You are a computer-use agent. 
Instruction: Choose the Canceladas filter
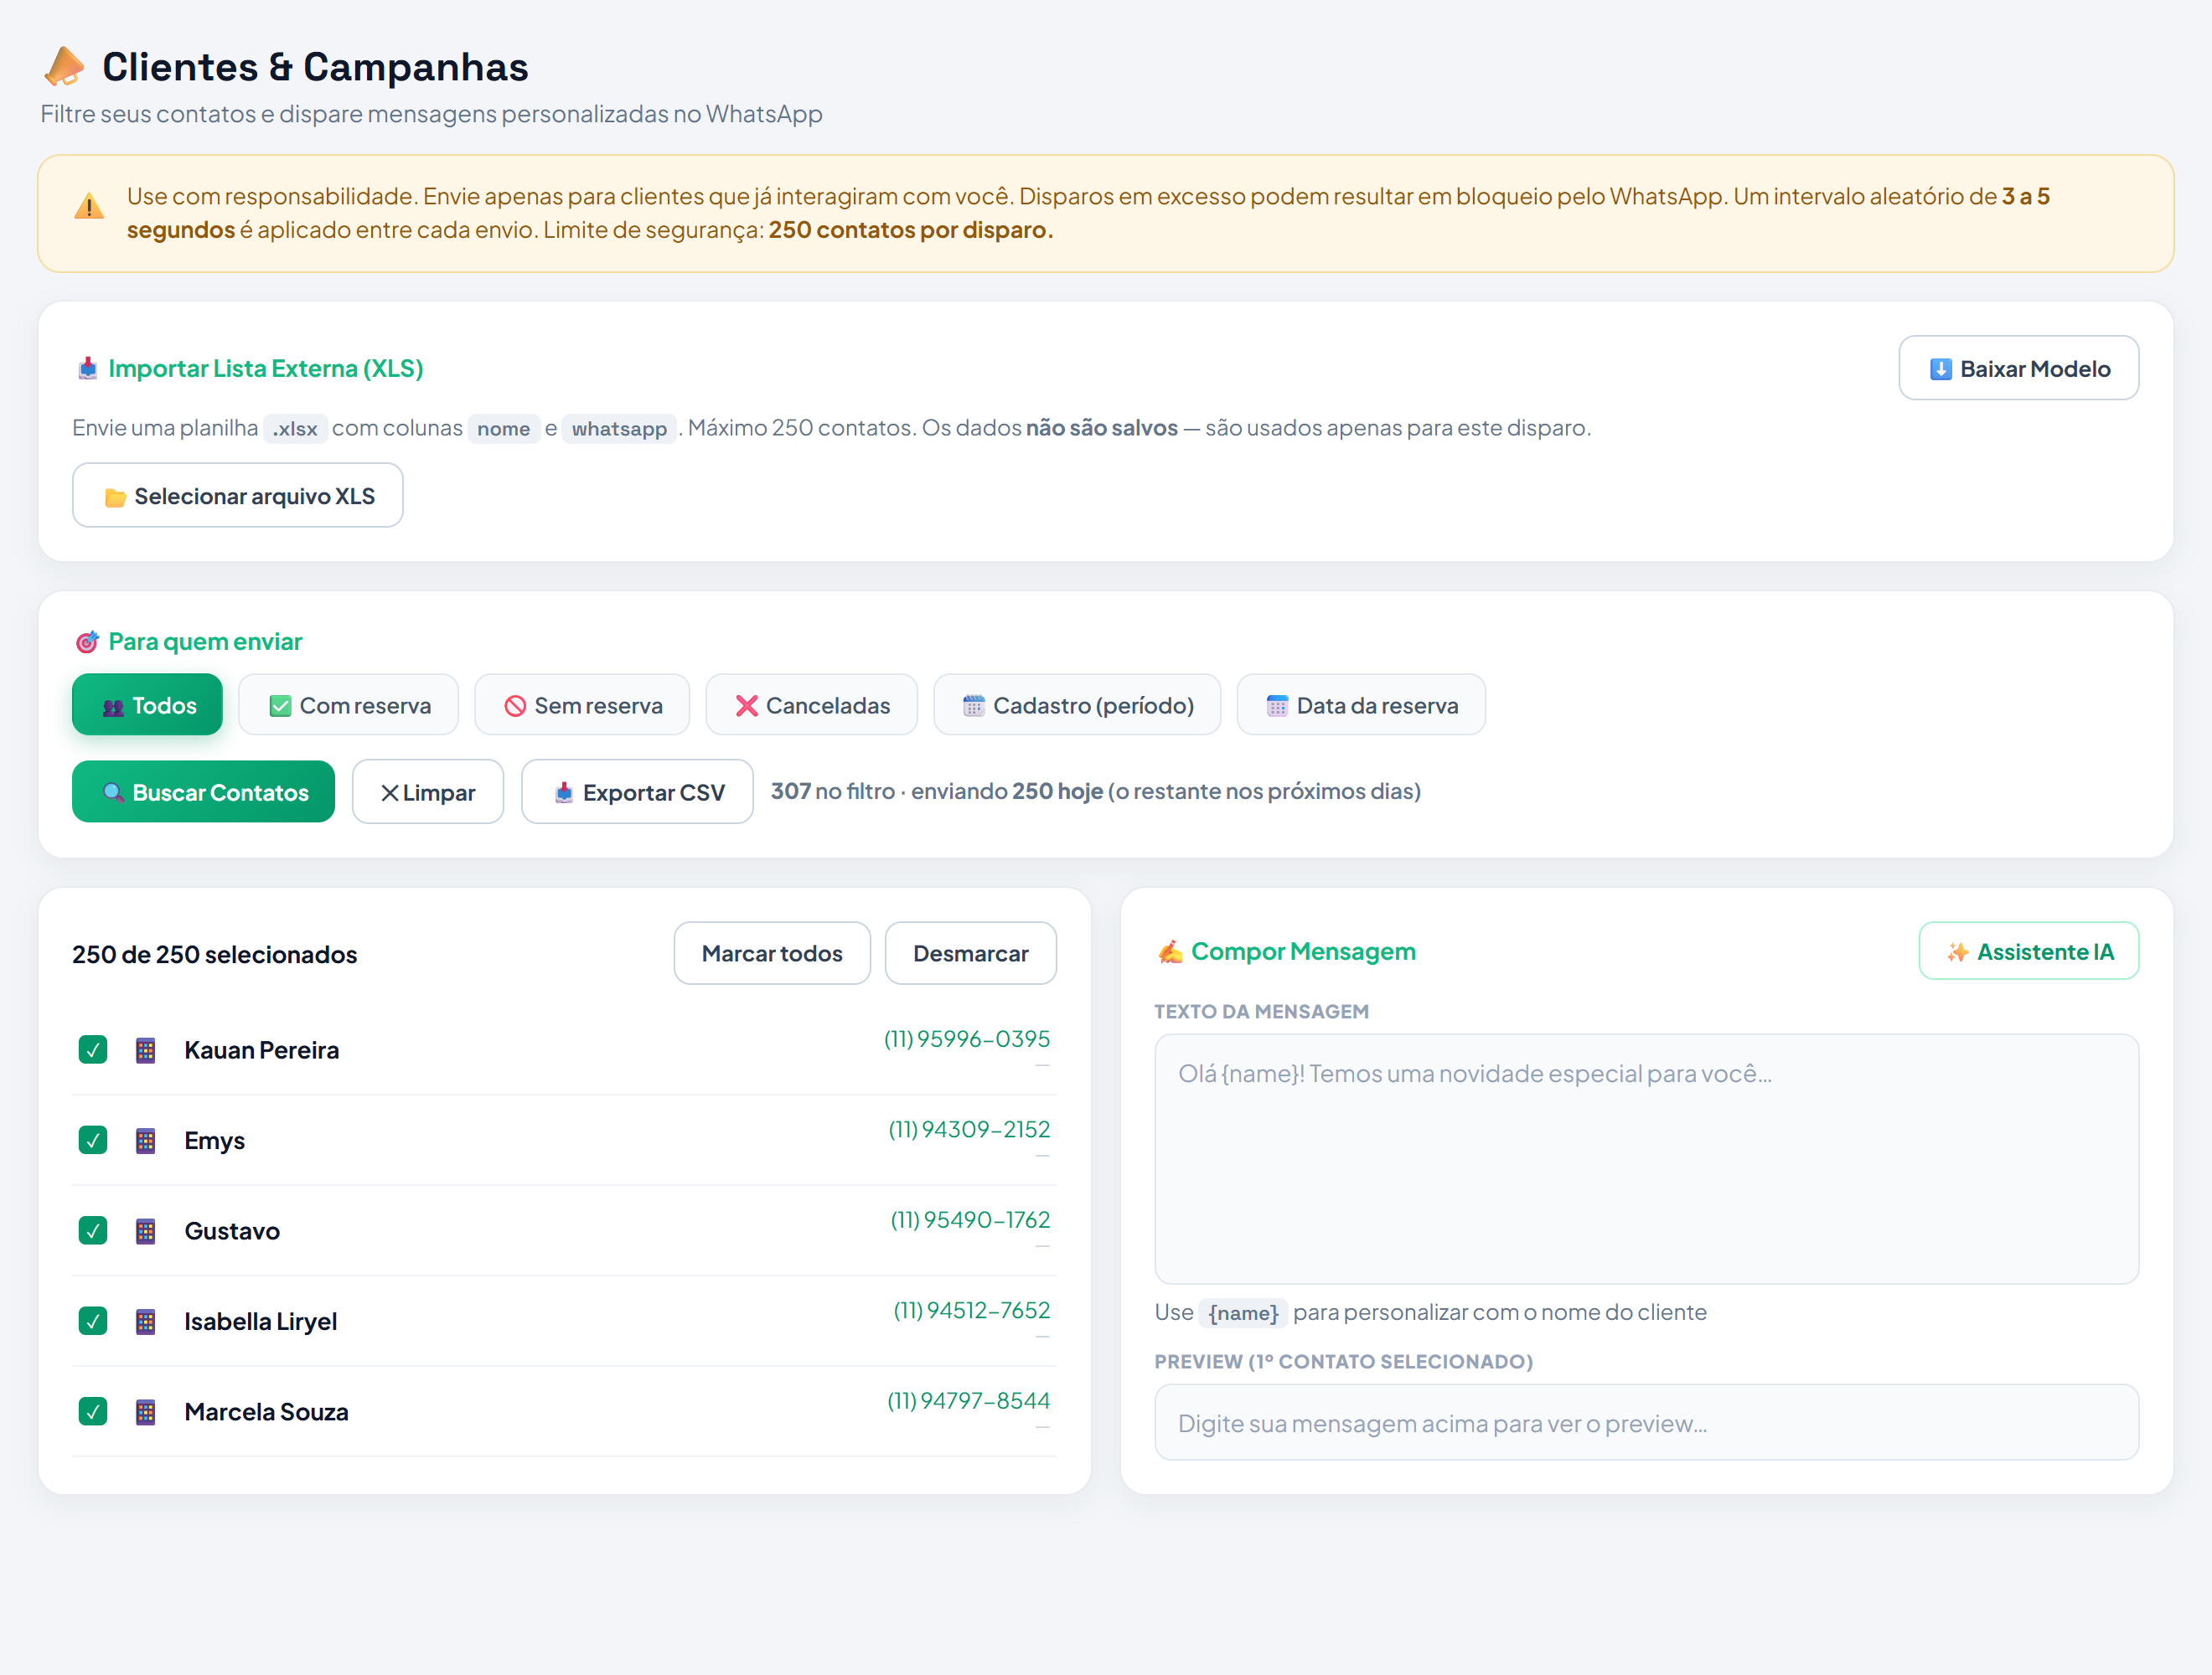811,704
